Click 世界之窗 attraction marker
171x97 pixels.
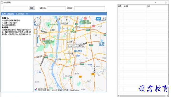(x=73, y=29)
